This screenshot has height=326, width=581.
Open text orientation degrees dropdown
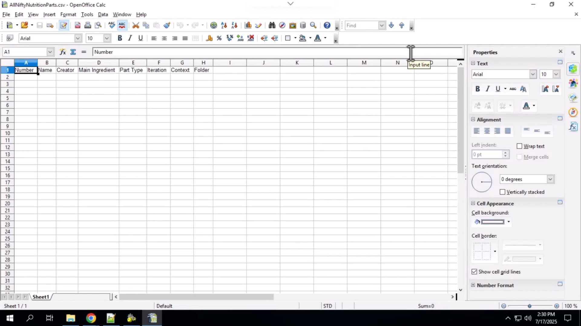click(550, 179)
